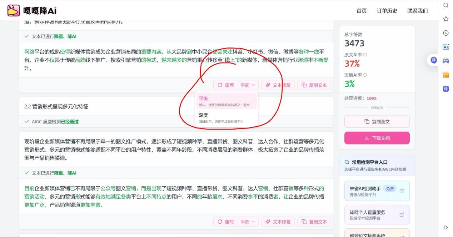Click 文本修复 button under 网络平台 paragraph
This screenshot has height=238, width=453.
click(x=278, y=85)
